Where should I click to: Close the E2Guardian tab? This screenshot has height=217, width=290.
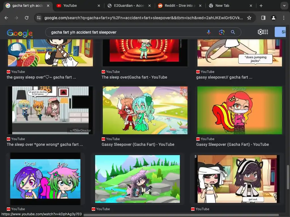coord(150,6)
